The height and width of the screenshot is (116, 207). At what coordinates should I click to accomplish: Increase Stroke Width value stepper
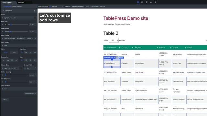tap(36, 68)
